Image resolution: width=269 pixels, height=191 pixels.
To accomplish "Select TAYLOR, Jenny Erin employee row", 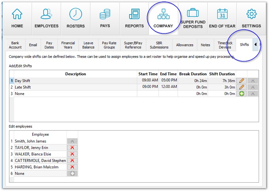I will [x=40, y=148].
